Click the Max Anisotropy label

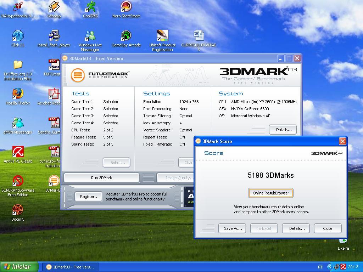coord(157,123)
